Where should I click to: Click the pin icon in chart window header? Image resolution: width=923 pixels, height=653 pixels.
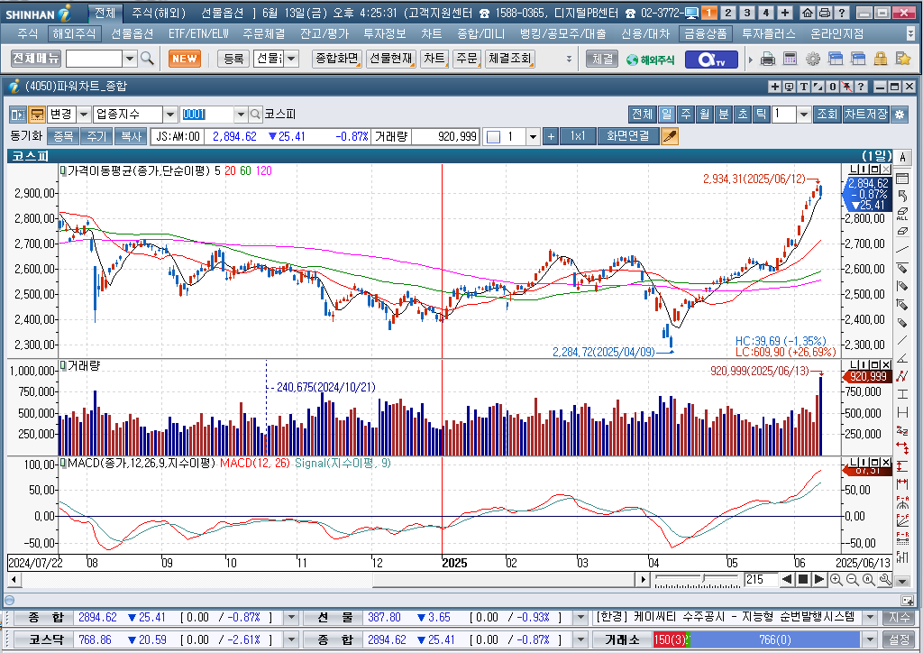[x=846, y=87]
